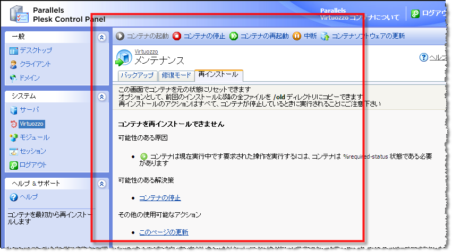The height and width of the screenshot is (252, 452).
Task: Open モジュール in the sidebar
Action: point(35,137)
